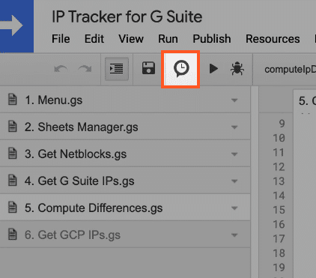The width and height of the screenshot is (316, 278).
Task: Open the Edit menu
Action: click(94, 39)
